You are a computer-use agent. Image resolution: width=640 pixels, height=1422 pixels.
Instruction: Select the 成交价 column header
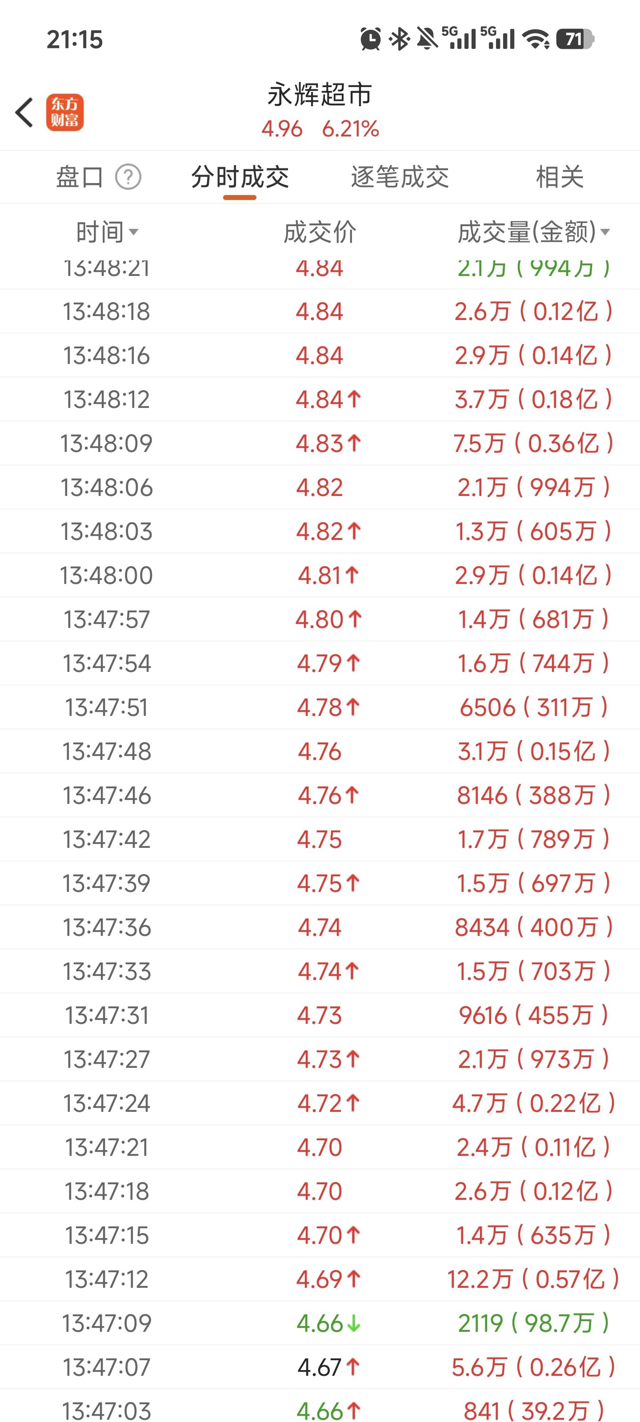(320, 232)
